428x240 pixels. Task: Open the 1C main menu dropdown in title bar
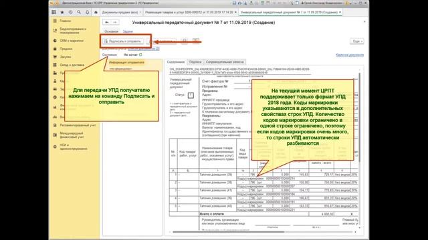pos(57,3)
